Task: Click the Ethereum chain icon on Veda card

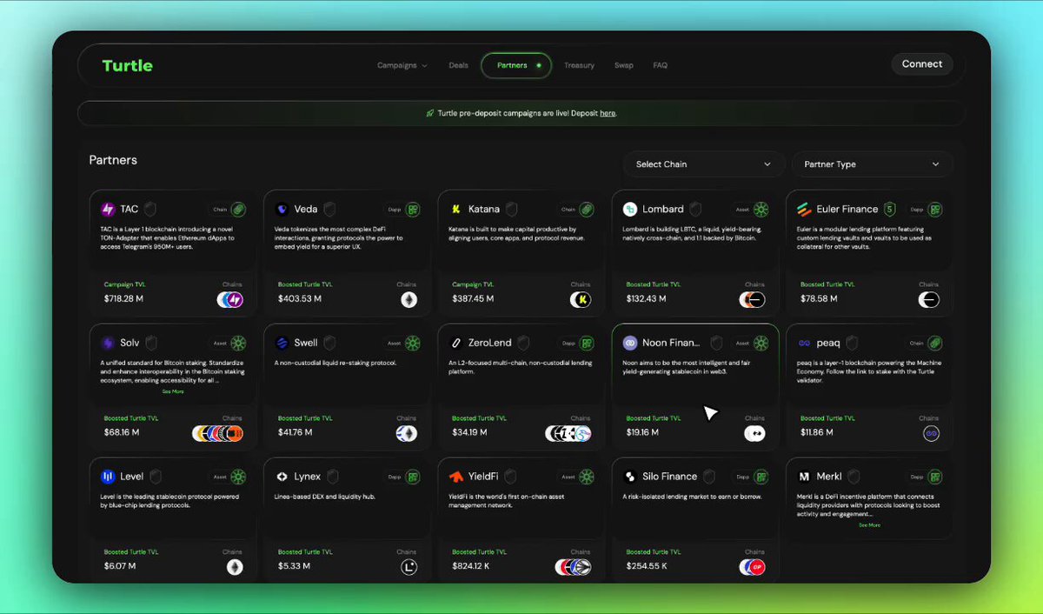Action: point(409,300)
